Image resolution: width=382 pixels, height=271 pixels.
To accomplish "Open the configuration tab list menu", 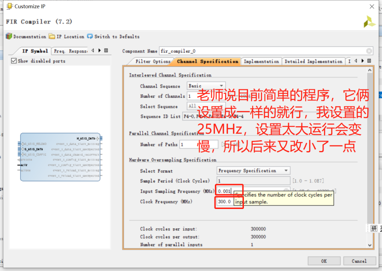I will tap(369, 61).
